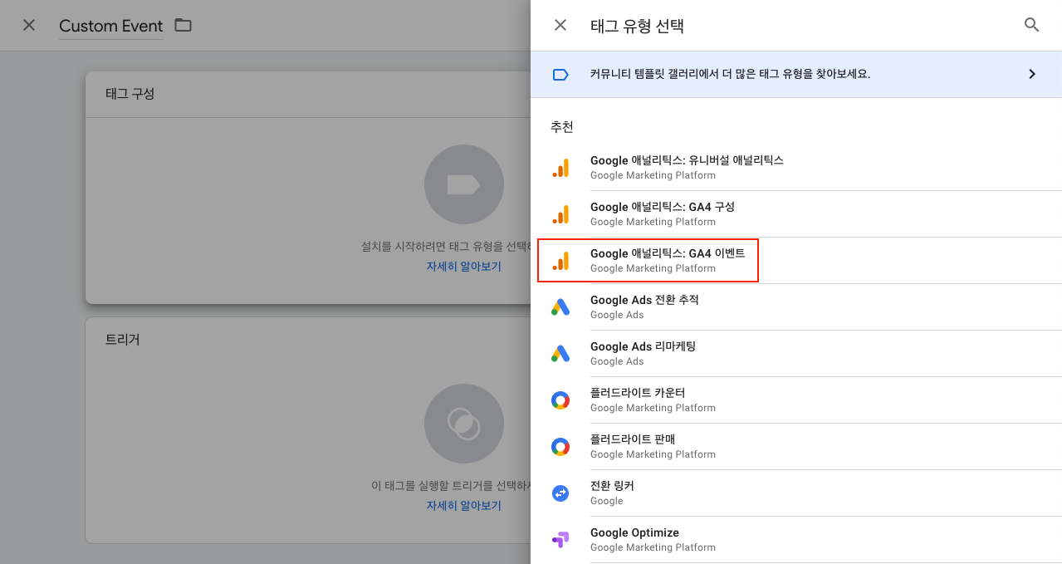Viewport: 1062px width, 564px height.
Task: Click Universal Analytics tag icon
Action: 560,168
